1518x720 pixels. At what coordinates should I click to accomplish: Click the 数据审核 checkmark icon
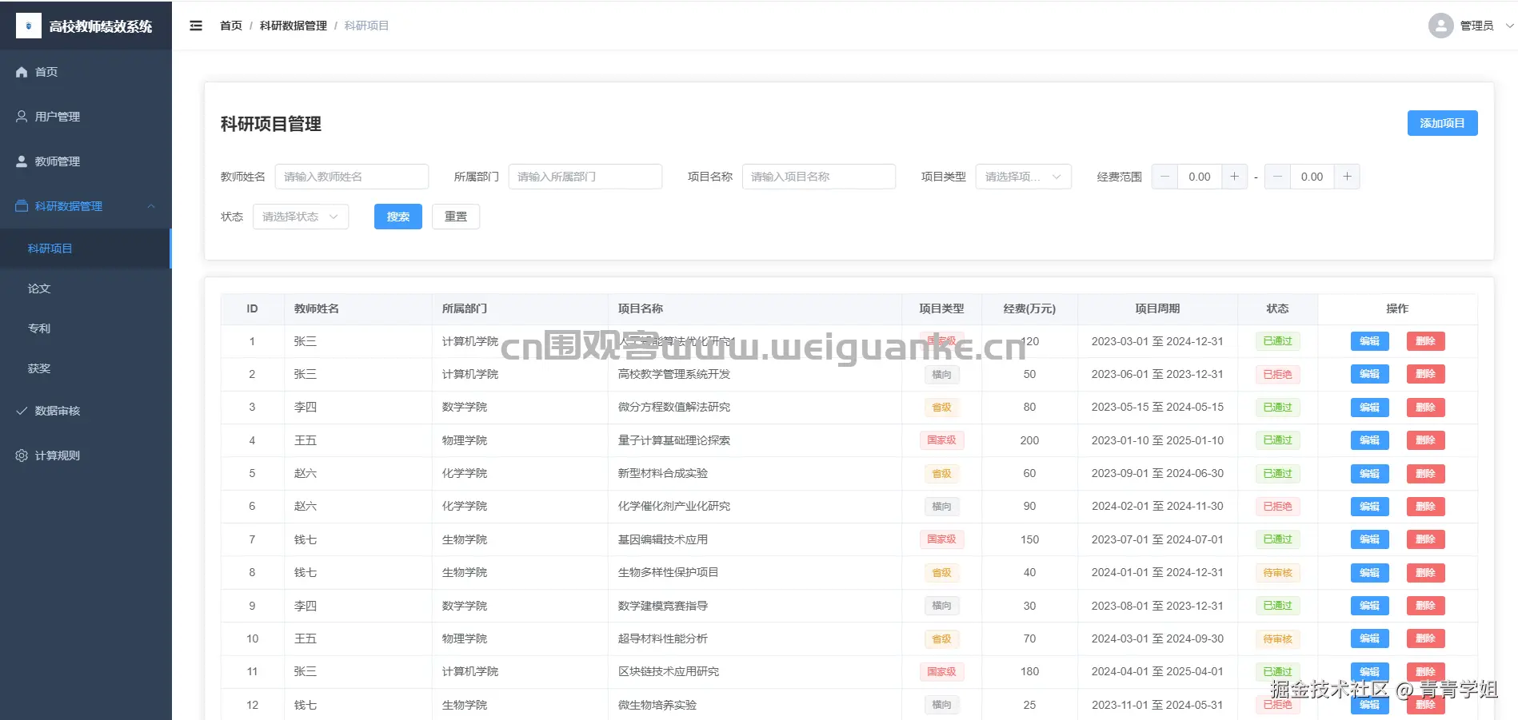(21, 411)
